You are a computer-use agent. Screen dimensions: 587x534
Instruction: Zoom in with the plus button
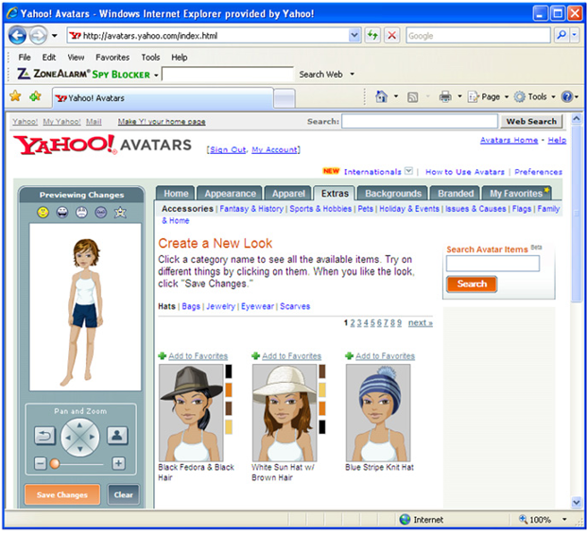point(118,464)
